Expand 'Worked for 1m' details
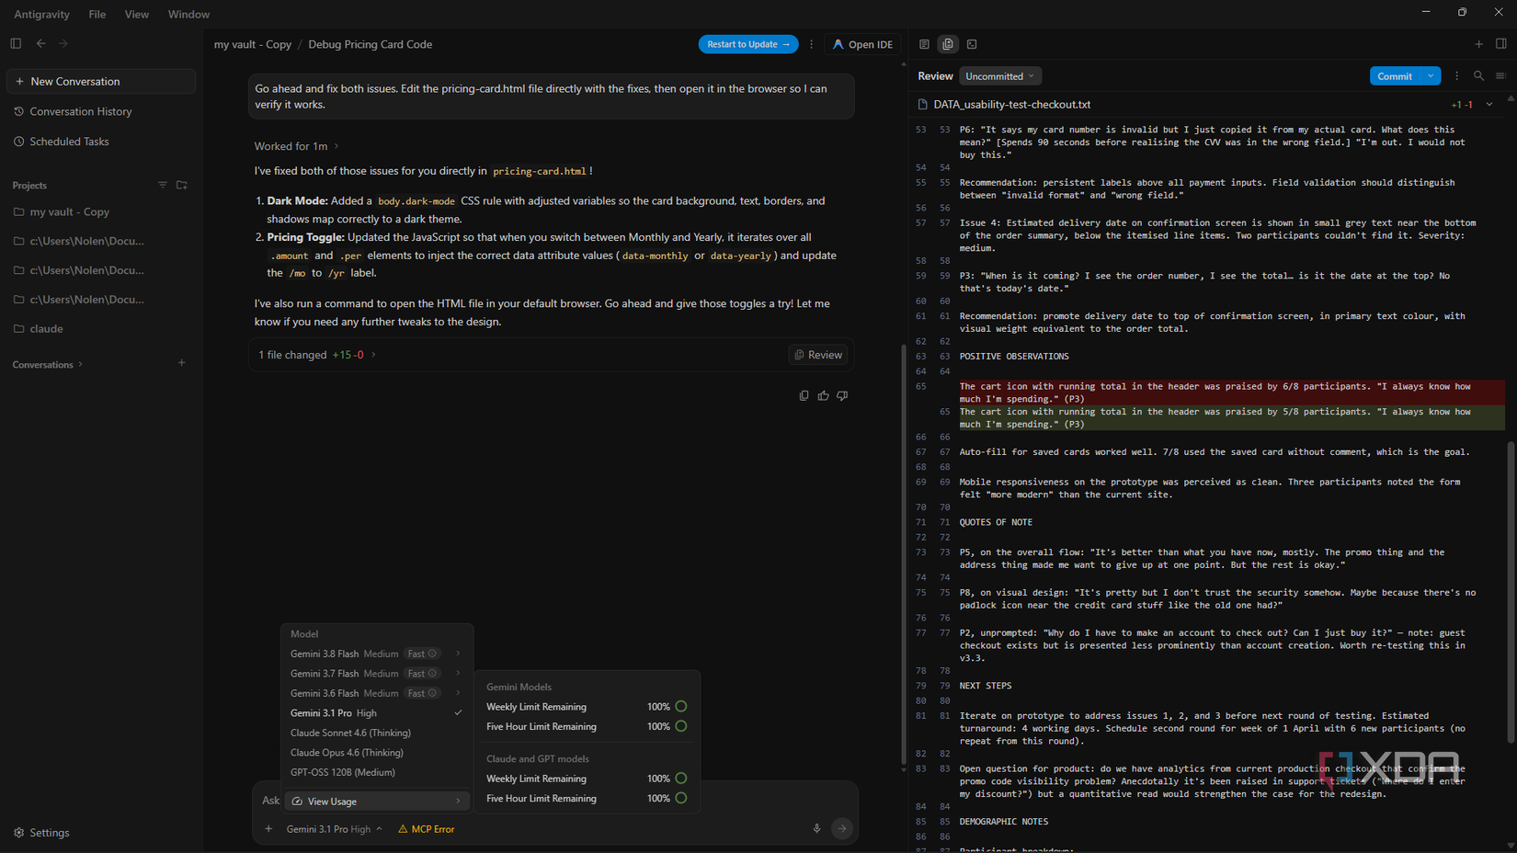The width and height of the screenshot is (1517, 853). tap(297, 146)
